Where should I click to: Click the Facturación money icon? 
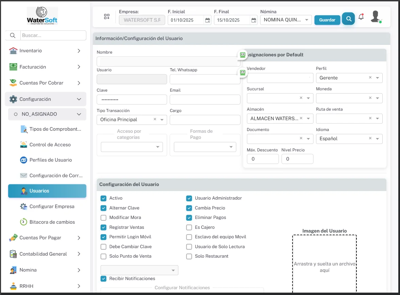[13, 67]
